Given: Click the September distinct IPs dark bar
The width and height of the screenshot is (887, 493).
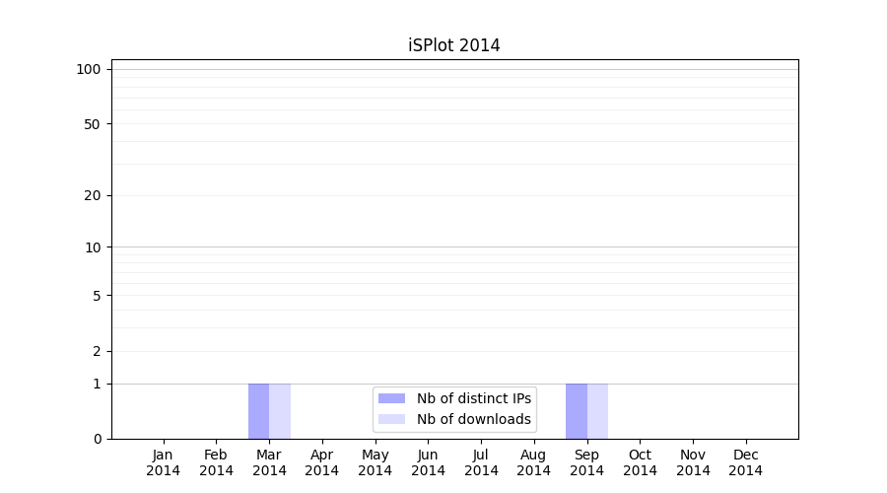Looking at the screenshot, I should tap(576, 411).
